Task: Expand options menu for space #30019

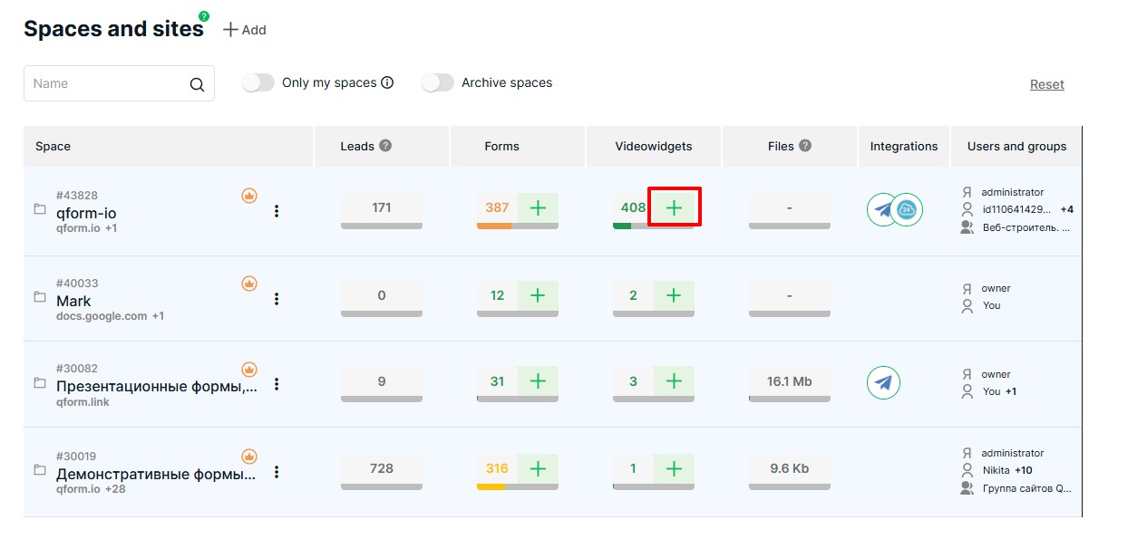Action: pos(277,472)
